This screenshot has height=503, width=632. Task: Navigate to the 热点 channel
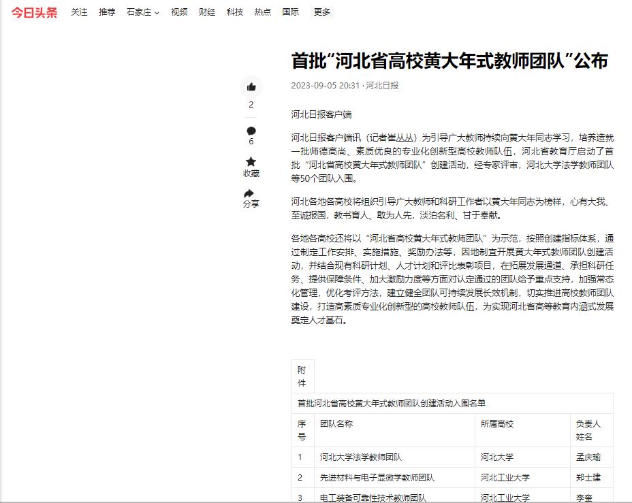pyautogui.click(x=262, y=12)
